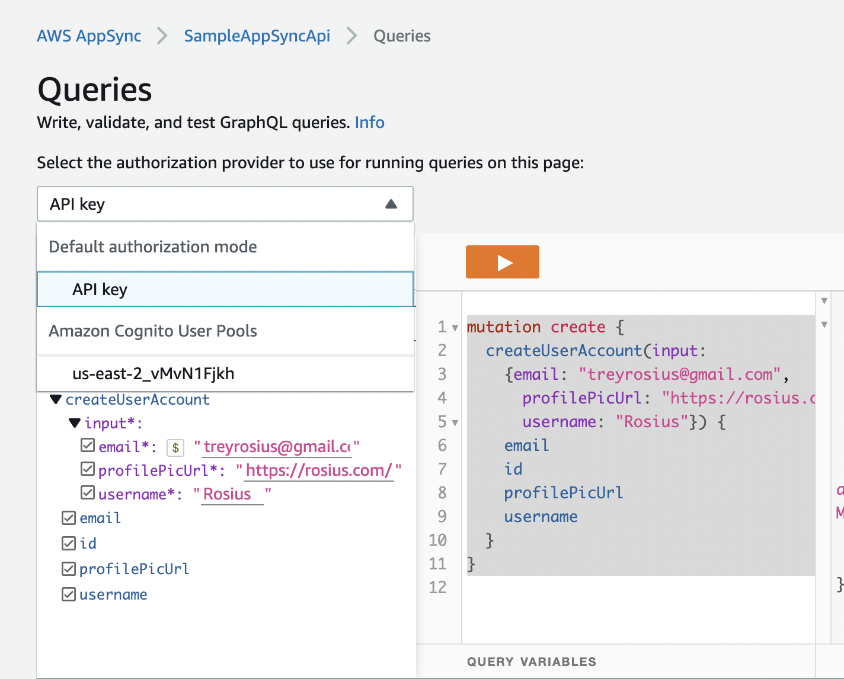
Task: Uncheck the username* input argument checkbox
Action: [88, 493]
